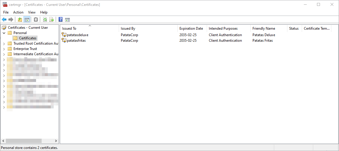Image resolution: width=339 pixels, height=151 pixels.
Task: Expand the Enterprise Trust node
Action: click(4, 49)
